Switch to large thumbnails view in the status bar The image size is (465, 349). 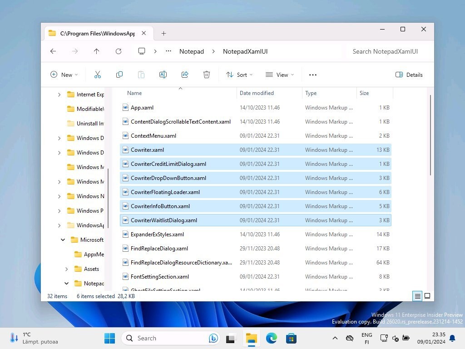pos(427,296)
